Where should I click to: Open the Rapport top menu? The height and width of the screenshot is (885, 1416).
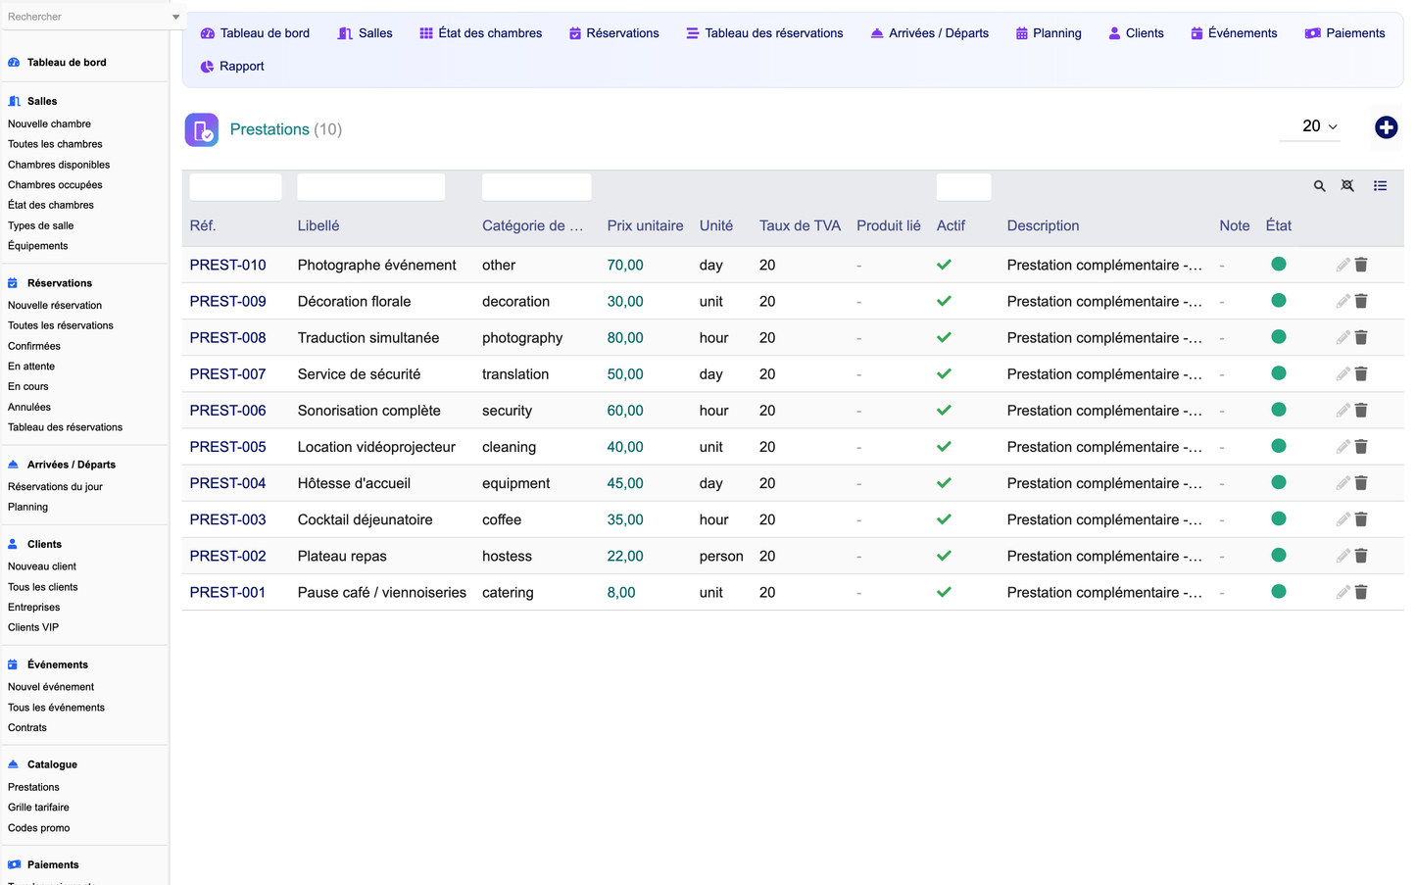coord(232,67)
